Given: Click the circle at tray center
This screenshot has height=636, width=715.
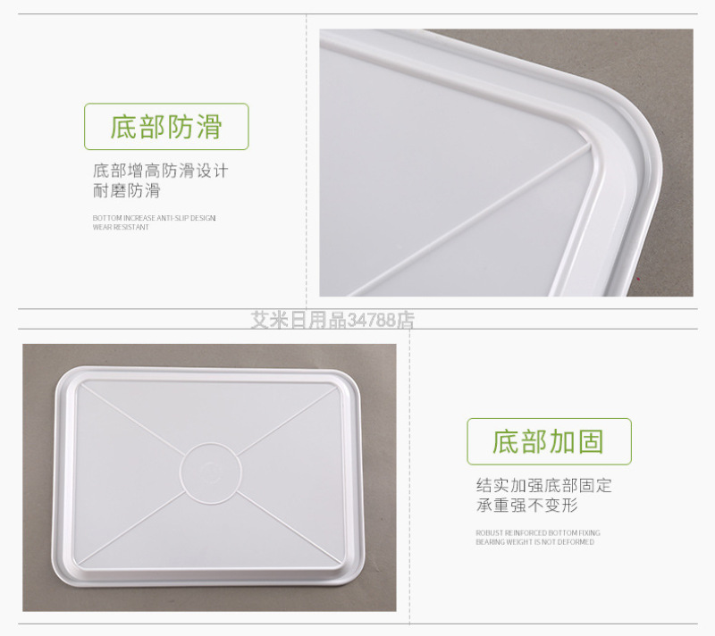Looking at the screenshot, I should (211, 473).
